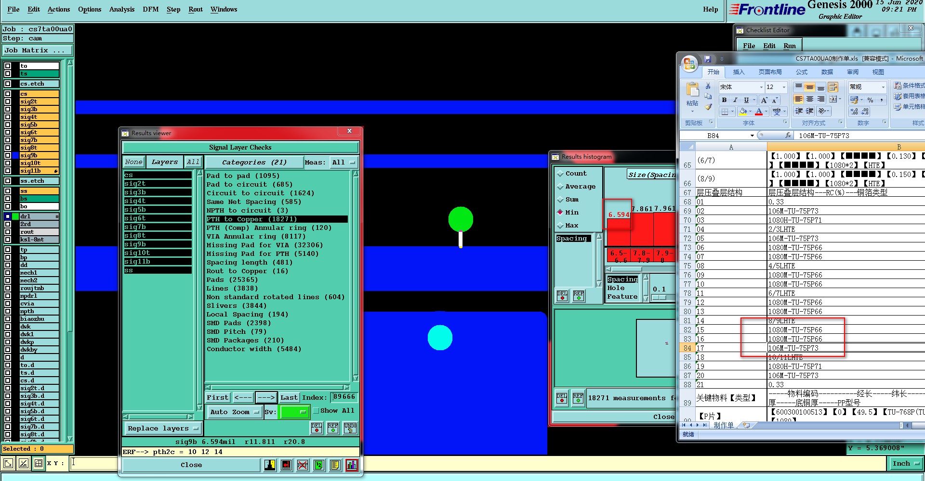Image resolution: width=925 pixels, height=481 pixels.
Task: Click the Last button in Results viewer
Action: point(289,398)
